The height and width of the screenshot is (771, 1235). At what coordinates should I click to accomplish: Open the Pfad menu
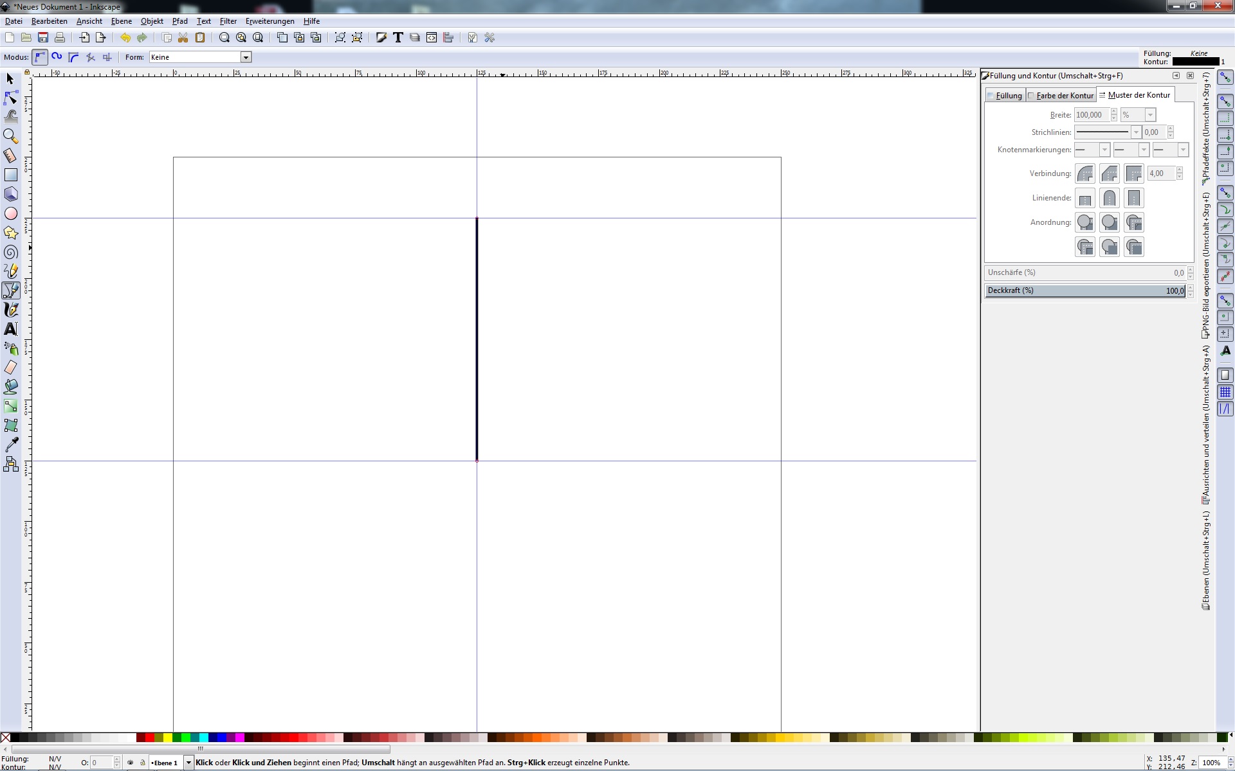tap(179, 21)
